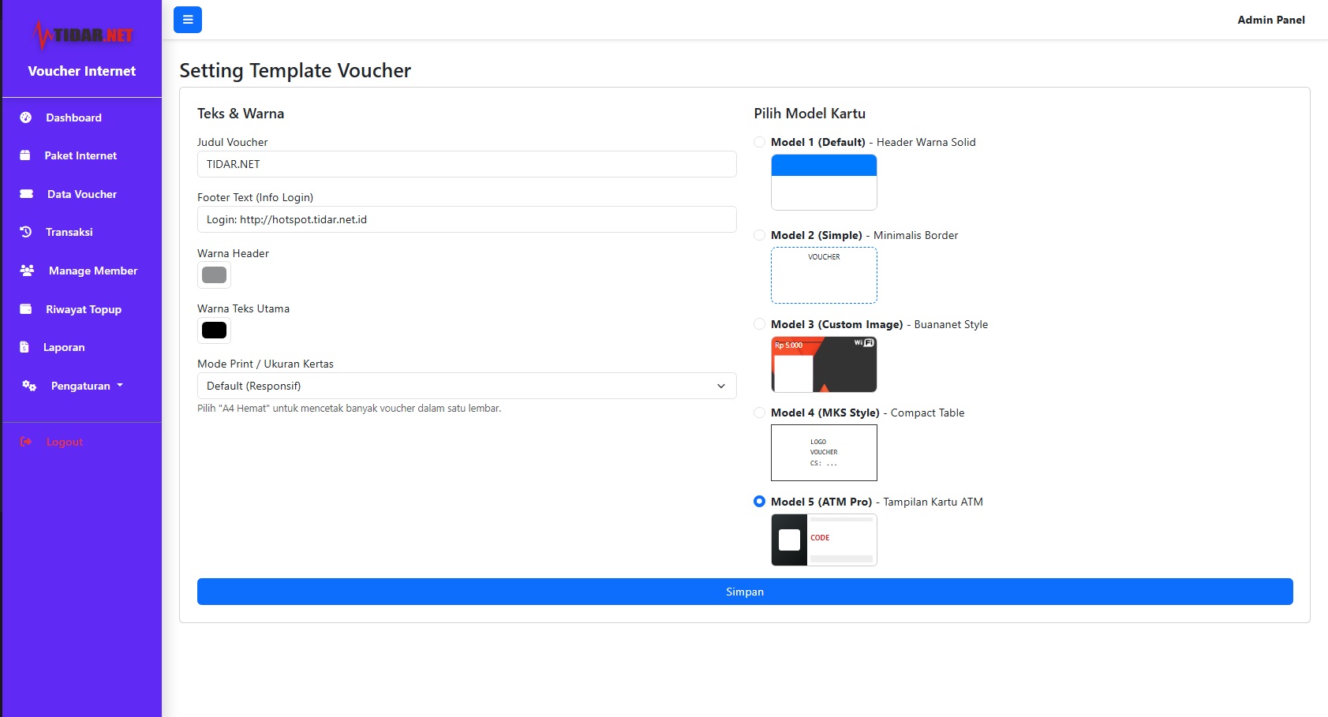The width and height of the screenshot is (1328, 717).
Task: Open the Data Voucher page
Action: (x=82, y=194)
